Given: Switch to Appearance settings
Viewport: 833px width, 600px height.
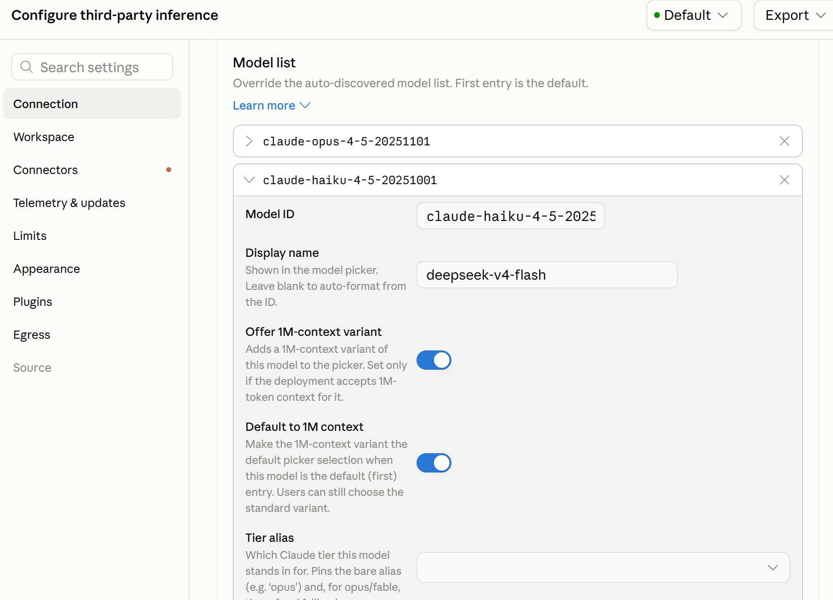Looking at the screenshot, I should 92,268.
